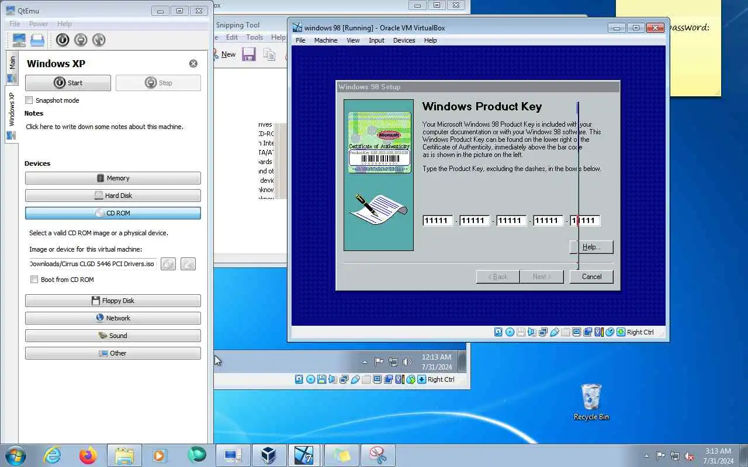Viewport: 748px width, 467px height.
Task: Open VirtualBox Machine menu
Action: coord(325,40)
